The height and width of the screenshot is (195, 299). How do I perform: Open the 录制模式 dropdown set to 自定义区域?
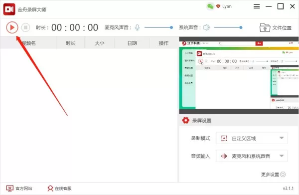[x=252, y=138]
